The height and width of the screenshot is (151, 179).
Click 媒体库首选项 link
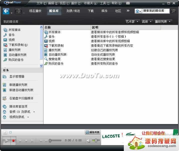tap(18, 107)
